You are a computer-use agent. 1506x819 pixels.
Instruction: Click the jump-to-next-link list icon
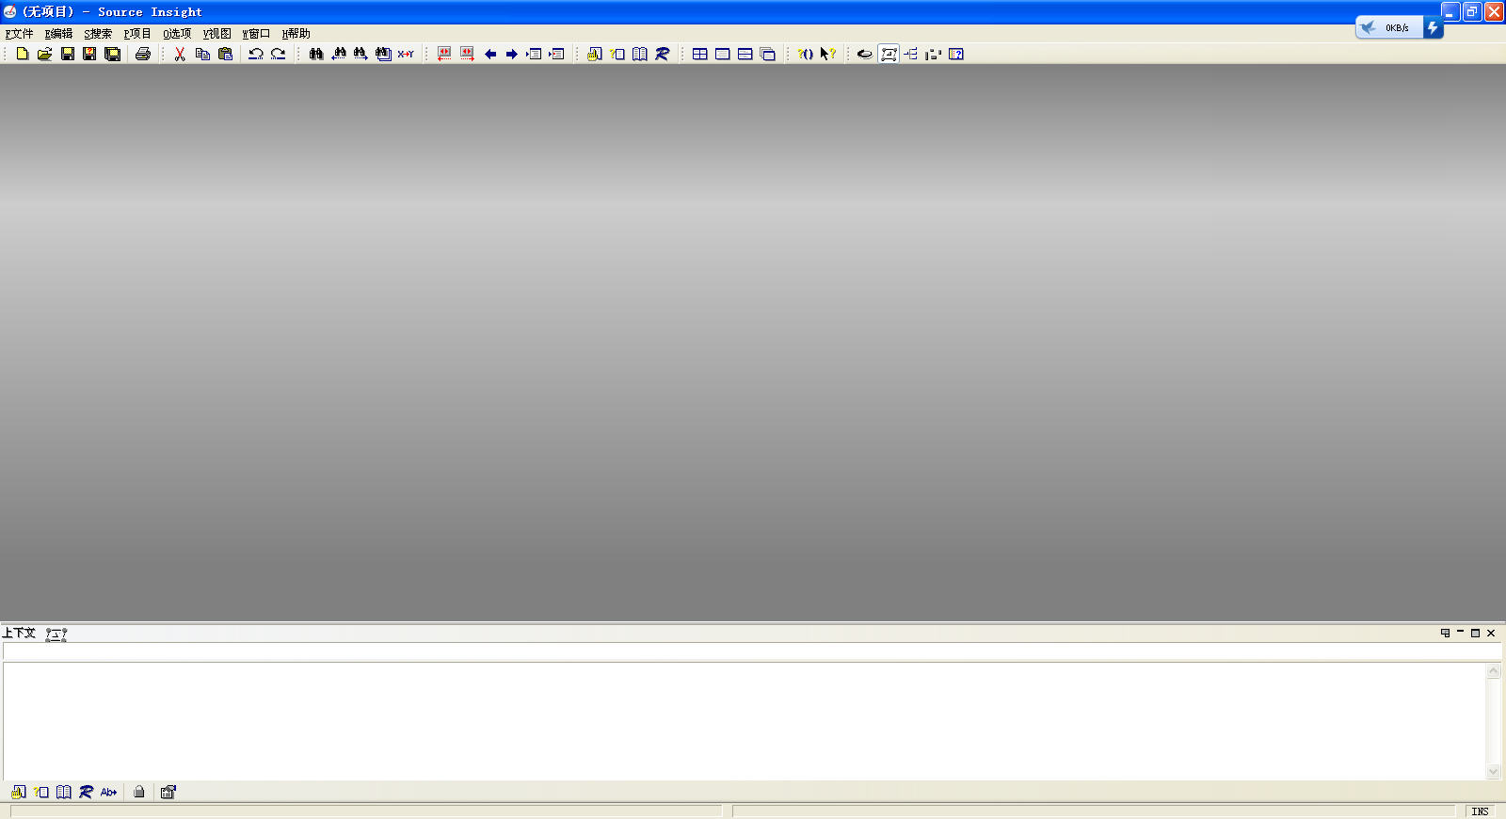(x=556, y=54)
